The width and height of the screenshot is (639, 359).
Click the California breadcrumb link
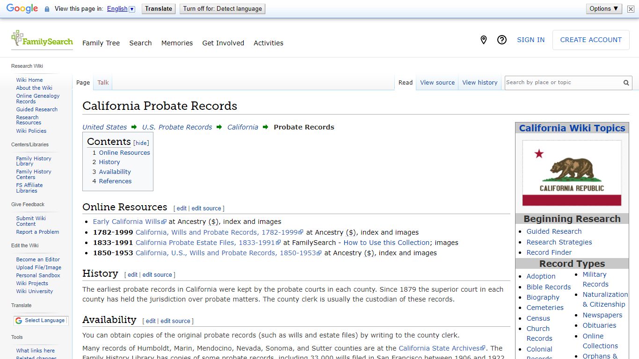click(243, 127)
